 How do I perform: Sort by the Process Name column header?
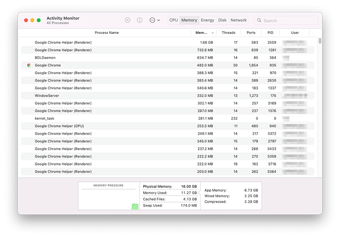[x=107, y=33]
